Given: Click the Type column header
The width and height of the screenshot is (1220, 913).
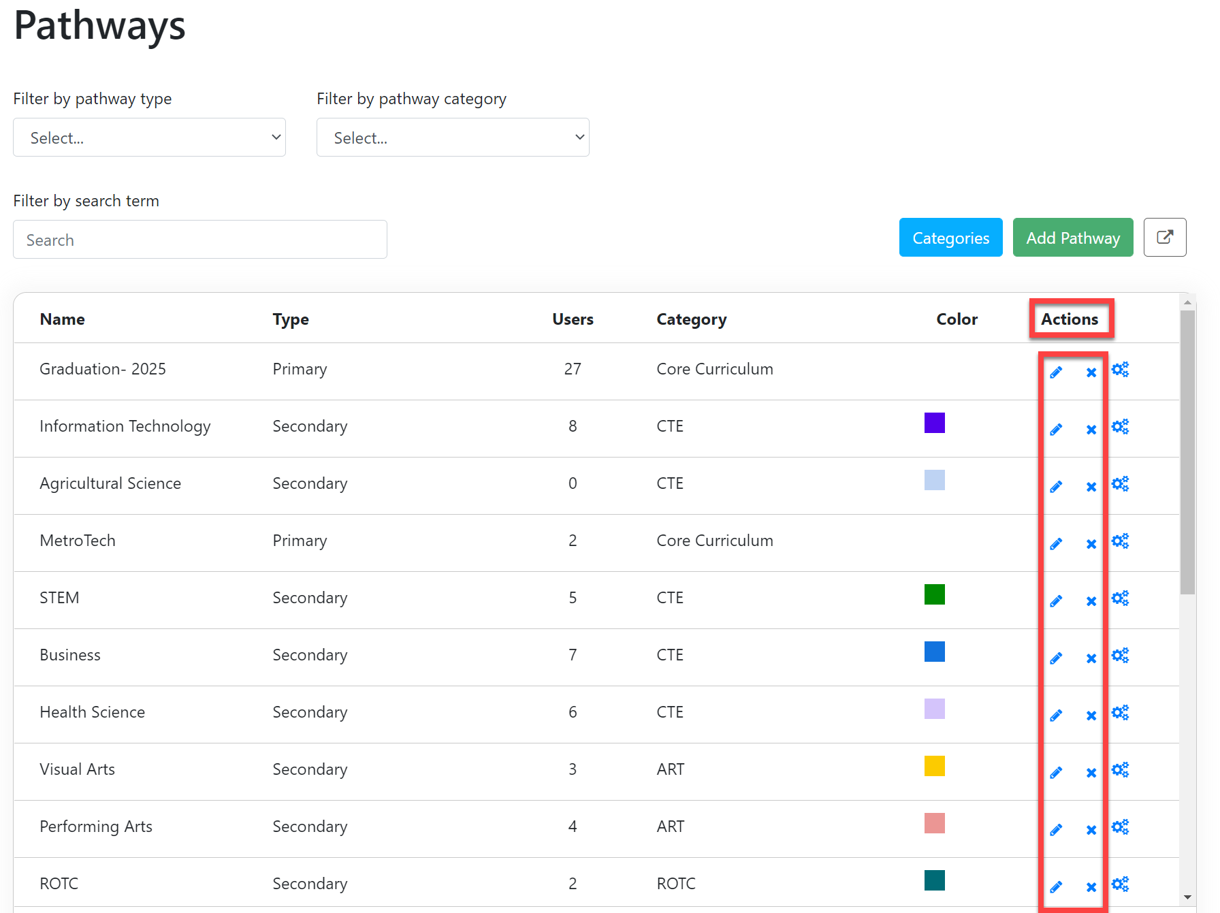Looking at the screenshot, I should (291, 319).
